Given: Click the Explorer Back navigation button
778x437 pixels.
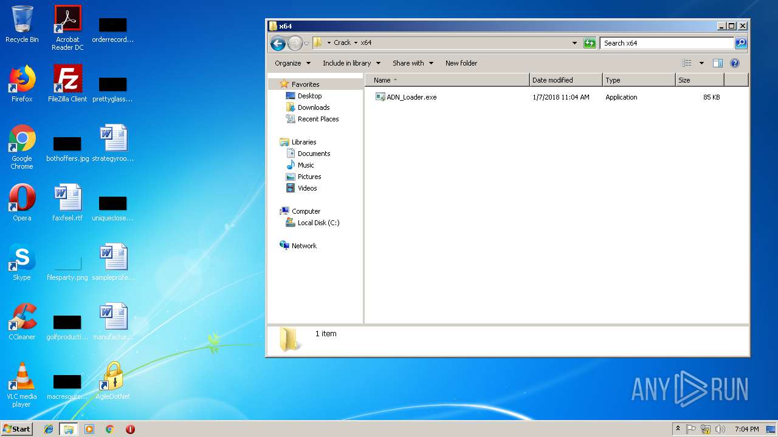Looking at the screenshot, I should coord(278,43).
